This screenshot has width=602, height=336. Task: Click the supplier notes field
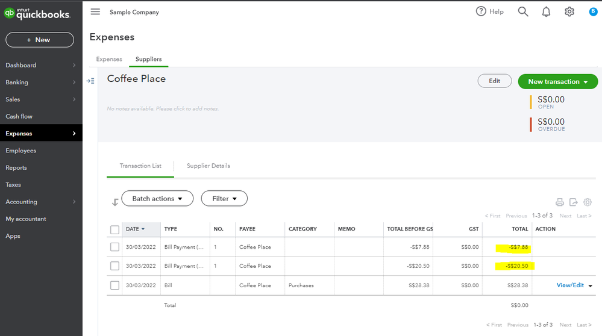coord(163,109)
